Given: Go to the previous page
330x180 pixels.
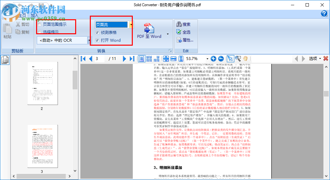Looking at the screenshot, I should click(x=90, y=59).
